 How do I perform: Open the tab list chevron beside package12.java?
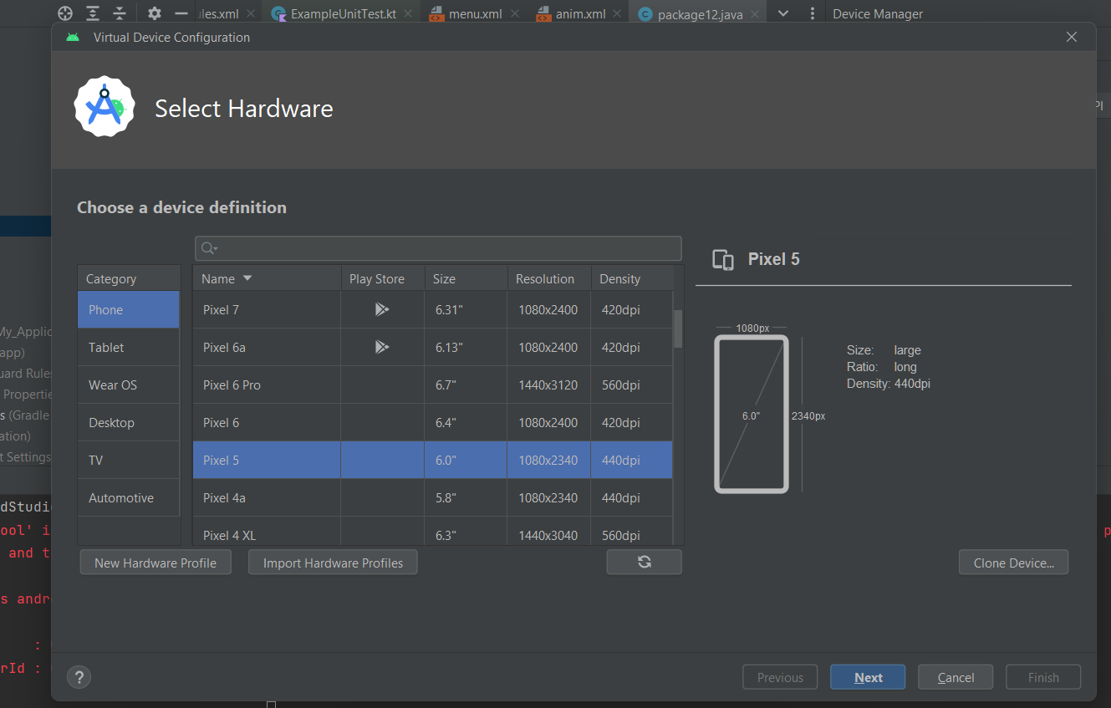tap(783, 13)
